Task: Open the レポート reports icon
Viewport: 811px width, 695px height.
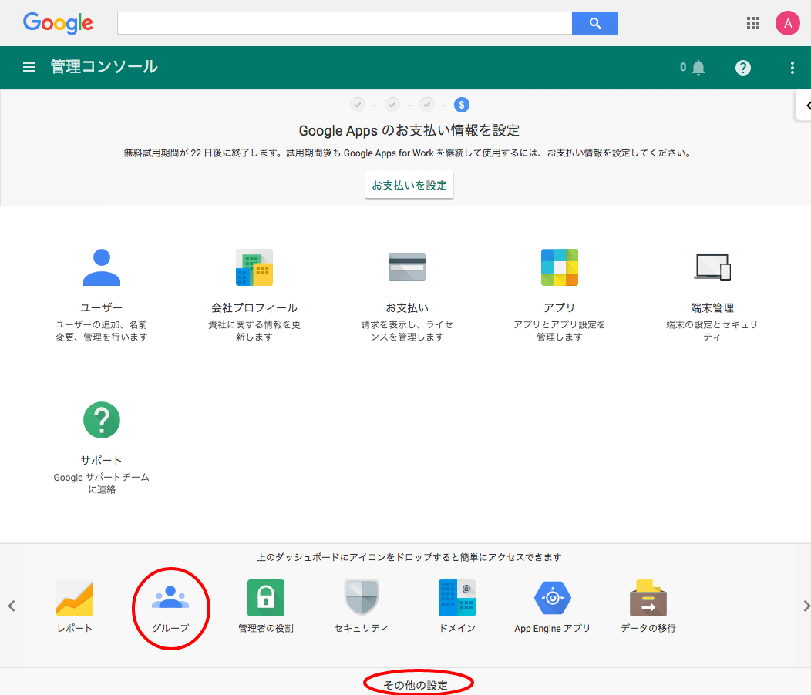Action: pyautogui.click(x=75, y=598)
